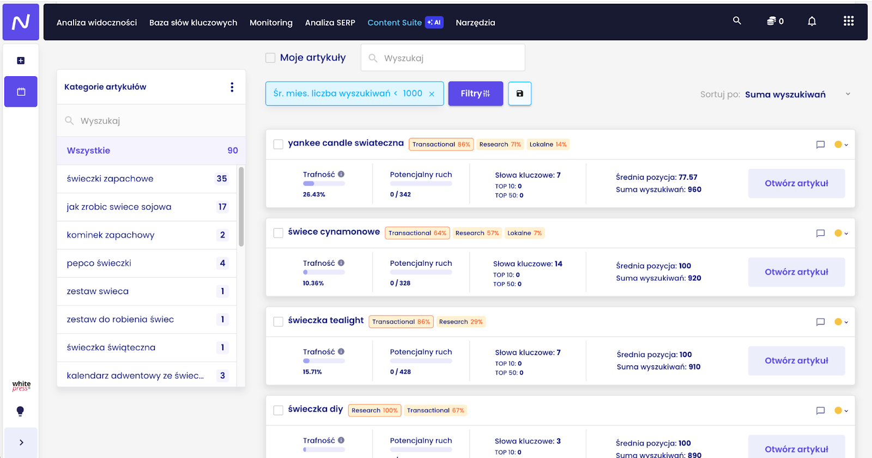The height and width of the screenshot is (458, 872).
Task: Click the category search field
Action: pyautogui.click(x=151, y=121)
